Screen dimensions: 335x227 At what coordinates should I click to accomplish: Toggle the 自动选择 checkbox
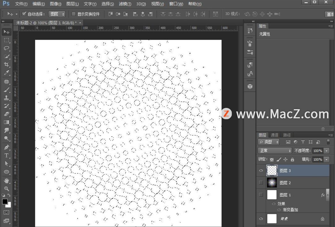click(24, 14)
